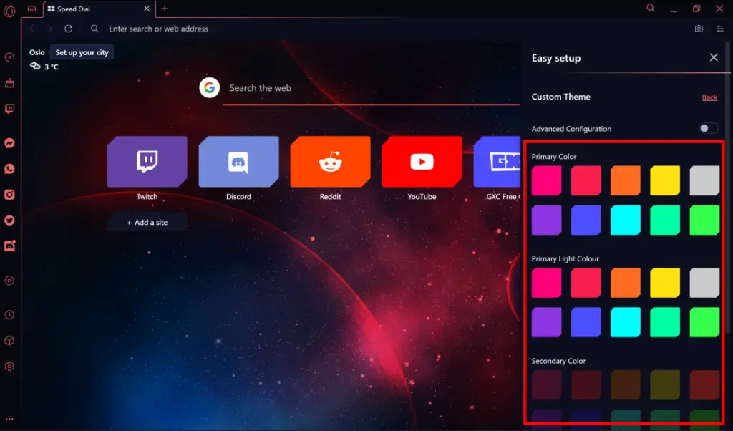Select dark brown under Secondary Color
Viewport: 733px width, 431px height.
(x=626, y=385)
